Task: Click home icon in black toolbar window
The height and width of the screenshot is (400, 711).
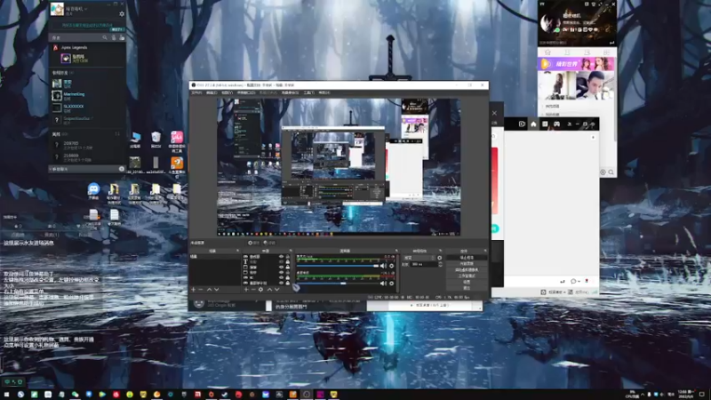Action: (533, 124)
